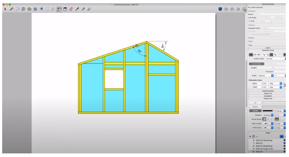Expand the Layers panel
The image size is (289, 157).
coord(268,48)
